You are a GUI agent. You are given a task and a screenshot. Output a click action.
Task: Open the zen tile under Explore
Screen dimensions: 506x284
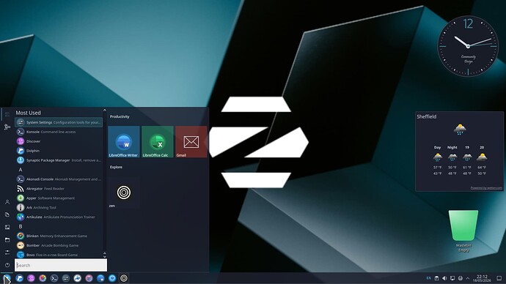124,193
